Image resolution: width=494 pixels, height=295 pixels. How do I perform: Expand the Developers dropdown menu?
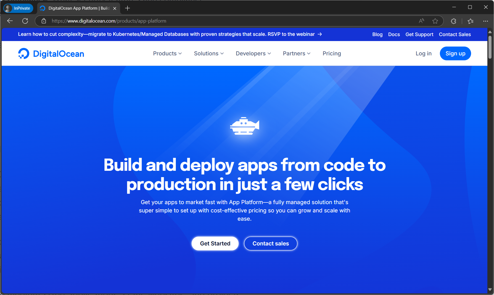[x=253, y=53]
